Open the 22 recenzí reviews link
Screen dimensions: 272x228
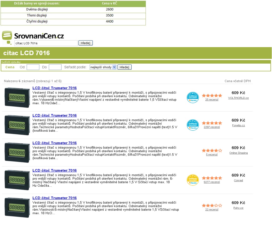click(x=212, y=210)
